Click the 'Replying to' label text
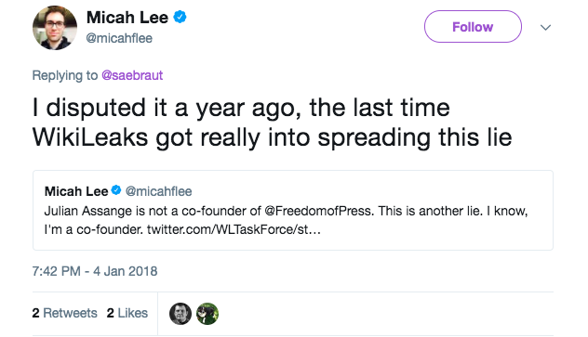The image size is (588, 337). [65, 75]
